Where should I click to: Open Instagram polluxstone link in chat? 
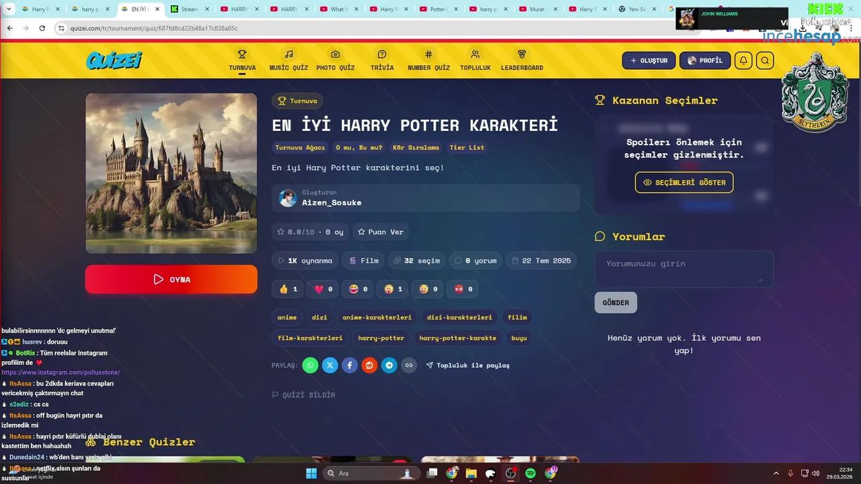(x=61, y=372)
